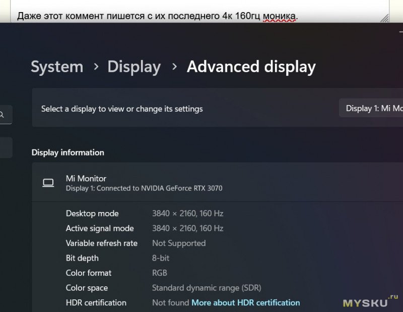Screen dimensions: 403x312
Task: Go to System in the breadcrumb
Action: pos(57,67)
